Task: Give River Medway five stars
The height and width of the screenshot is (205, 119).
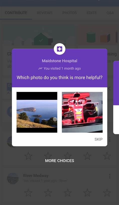Action: pyautogui.click(x=107, y=193)
